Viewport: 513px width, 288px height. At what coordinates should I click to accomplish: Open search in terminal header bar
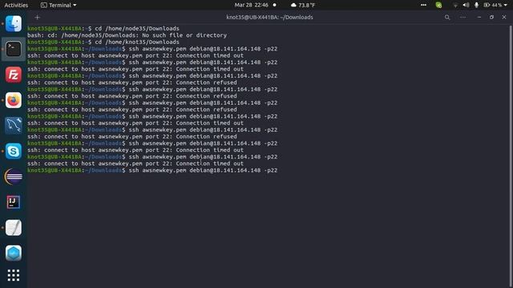447,18
